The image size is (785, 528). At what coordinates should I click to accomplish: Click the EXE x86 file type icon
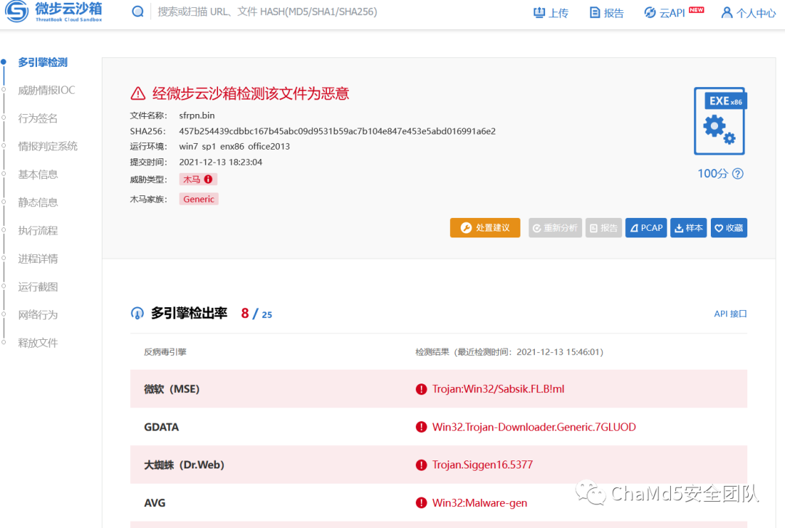click(x=720, y=121)
